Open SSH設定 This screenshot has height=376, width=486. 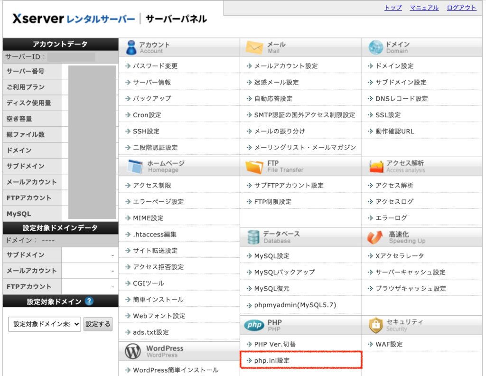[x=146, y=131]
